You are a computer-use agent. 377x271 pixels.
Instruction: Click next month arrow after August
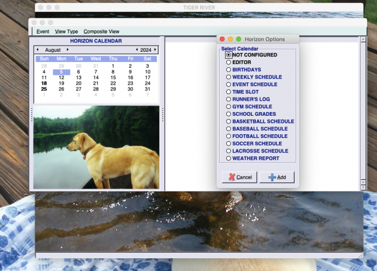point(68,50)
